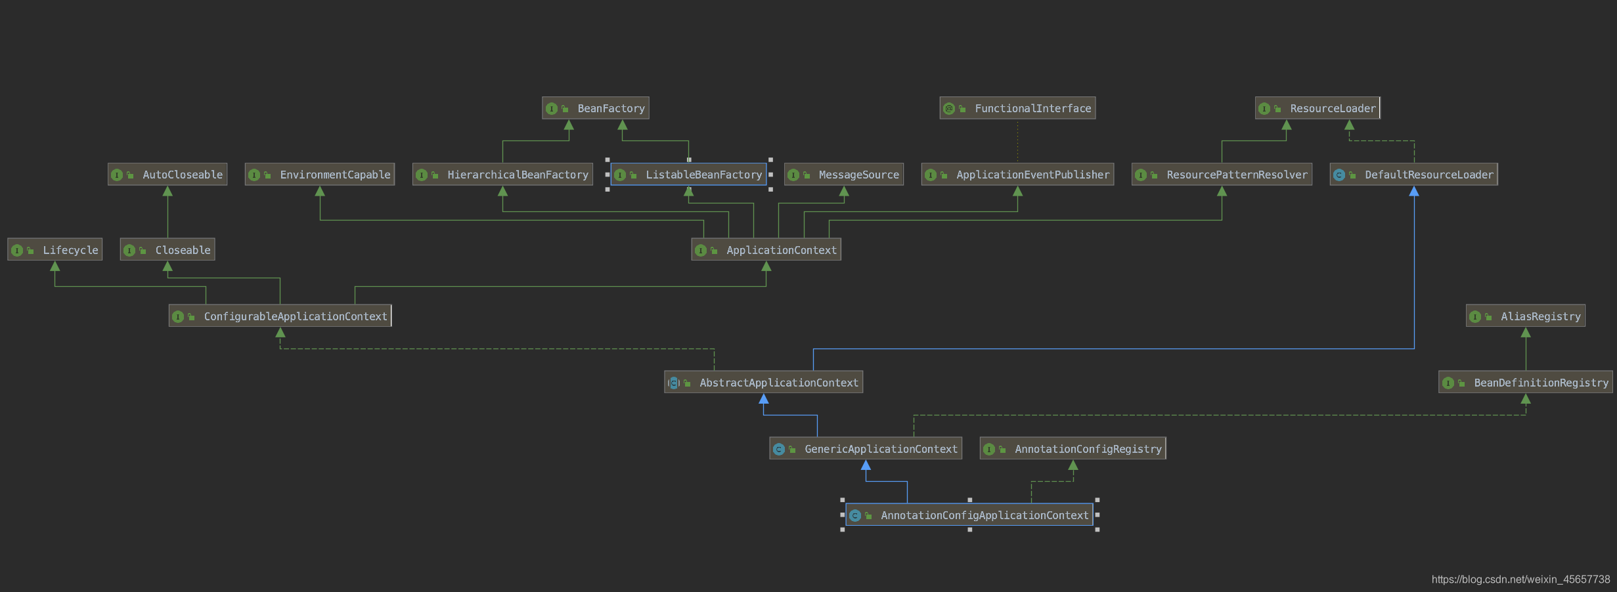Click the class icon on AnnotationConfigApplicationContext
1617x592 pixels.
click(855, 516)
